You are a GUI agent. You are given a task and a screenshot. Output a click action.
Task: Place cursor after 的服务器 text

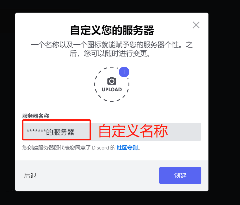(75, 132)
